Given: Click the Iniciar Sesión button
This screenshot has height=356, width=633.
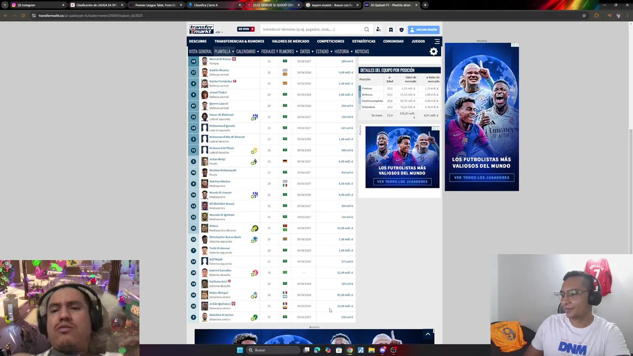Looking at the screenshot, I should [x=424, y=30].
